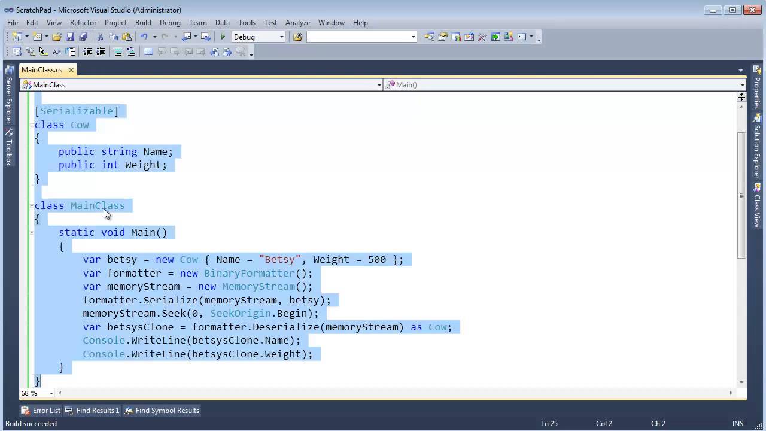
Task: Click the Navigate Forward icon
Action: click(206, 37)
